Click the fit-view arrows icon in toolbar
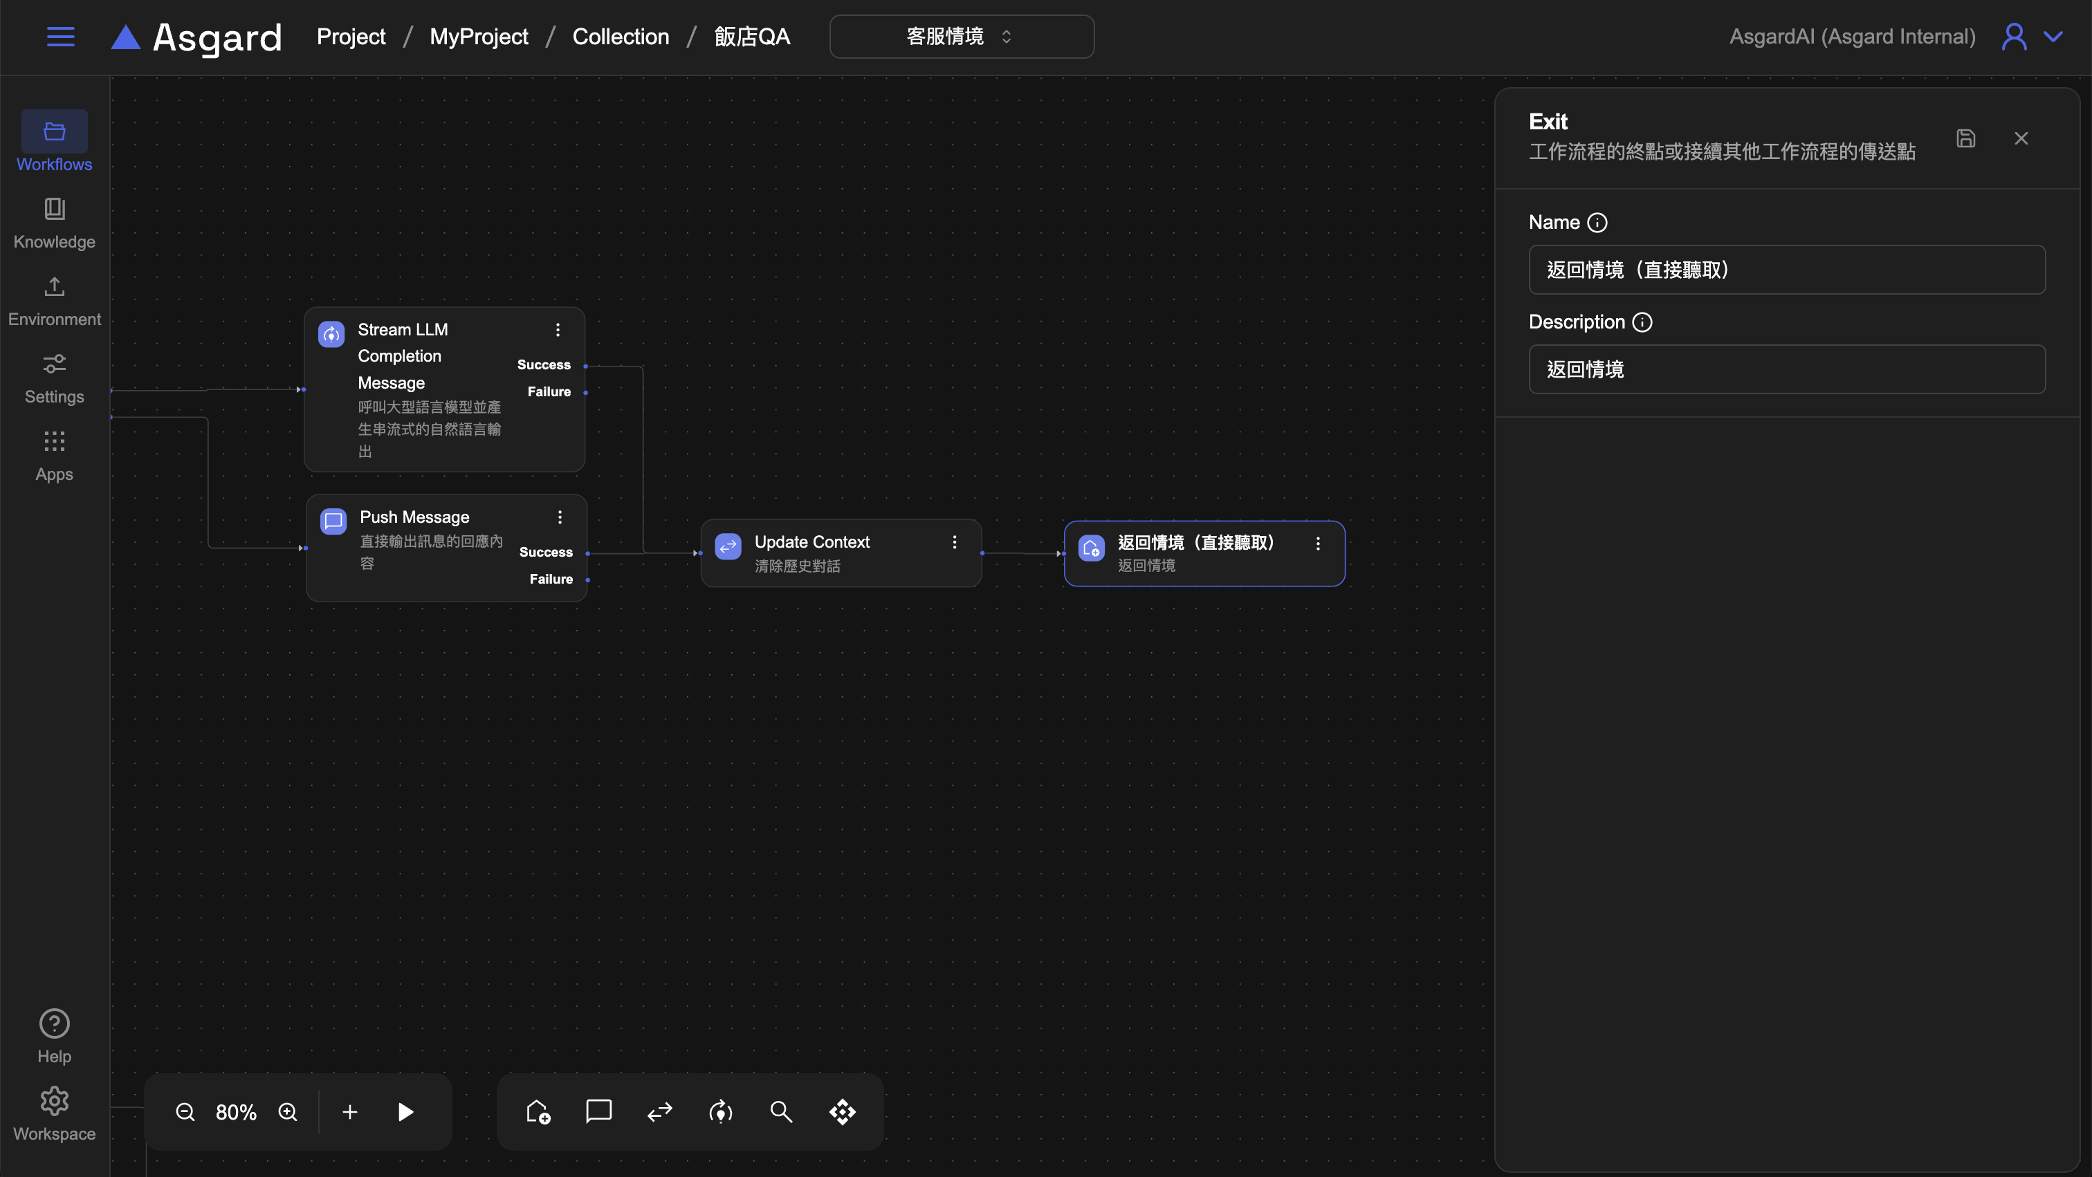The width and height of the screenshot is (2092, 1177). pos(842,1111)
